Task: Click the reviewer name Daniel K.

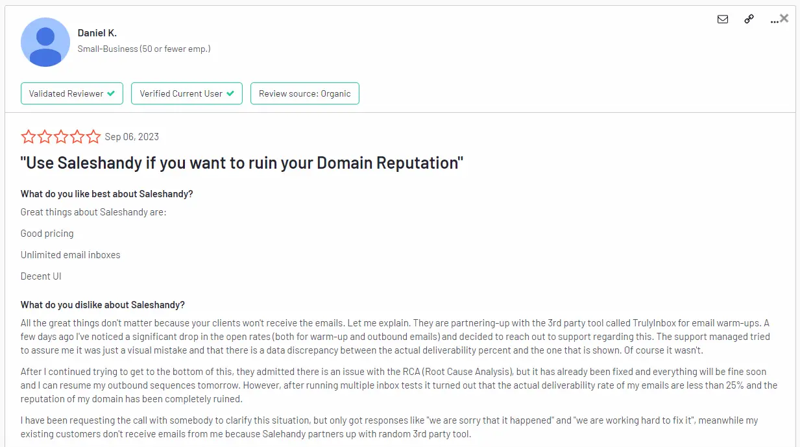Action: [x=97, y=32]
